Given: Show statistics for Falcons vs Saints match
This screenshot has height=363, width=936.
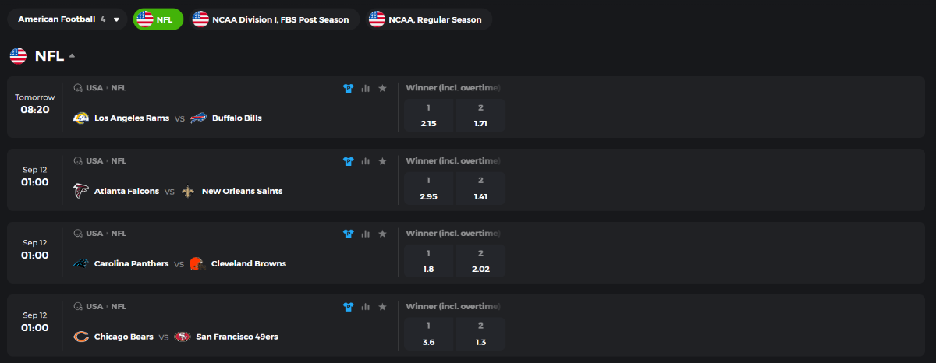Looking at the screenshot, I should click(365, 161).
